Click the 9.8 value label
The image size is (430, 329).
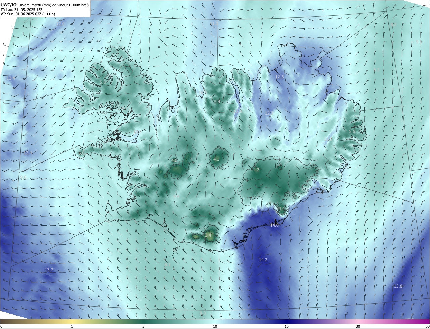[23, 177]
